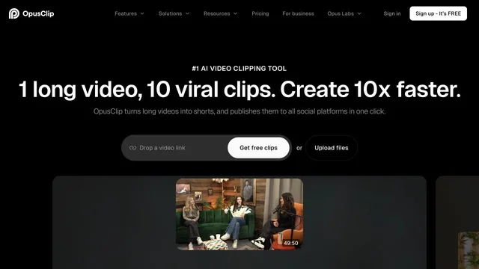The width and height of the screenshot is (479, 269).
Task: Expand the Resources dropdown chevron
Action: click(x=235, y=13)
